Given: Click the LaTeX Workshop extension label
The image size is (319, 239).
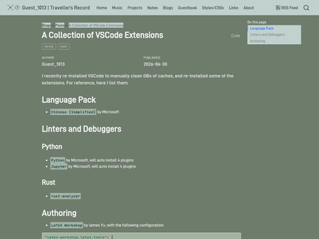Looking at the screenshot, I should click(67, 225).
